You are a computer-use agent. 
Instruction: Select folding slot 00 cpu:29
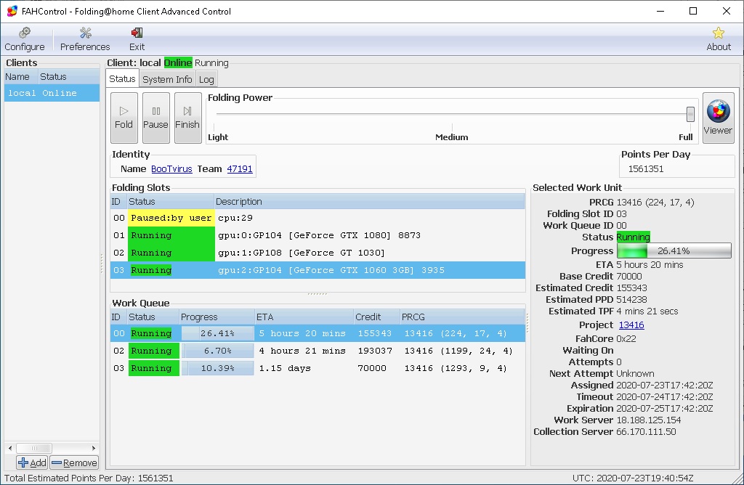click(318, 218)
